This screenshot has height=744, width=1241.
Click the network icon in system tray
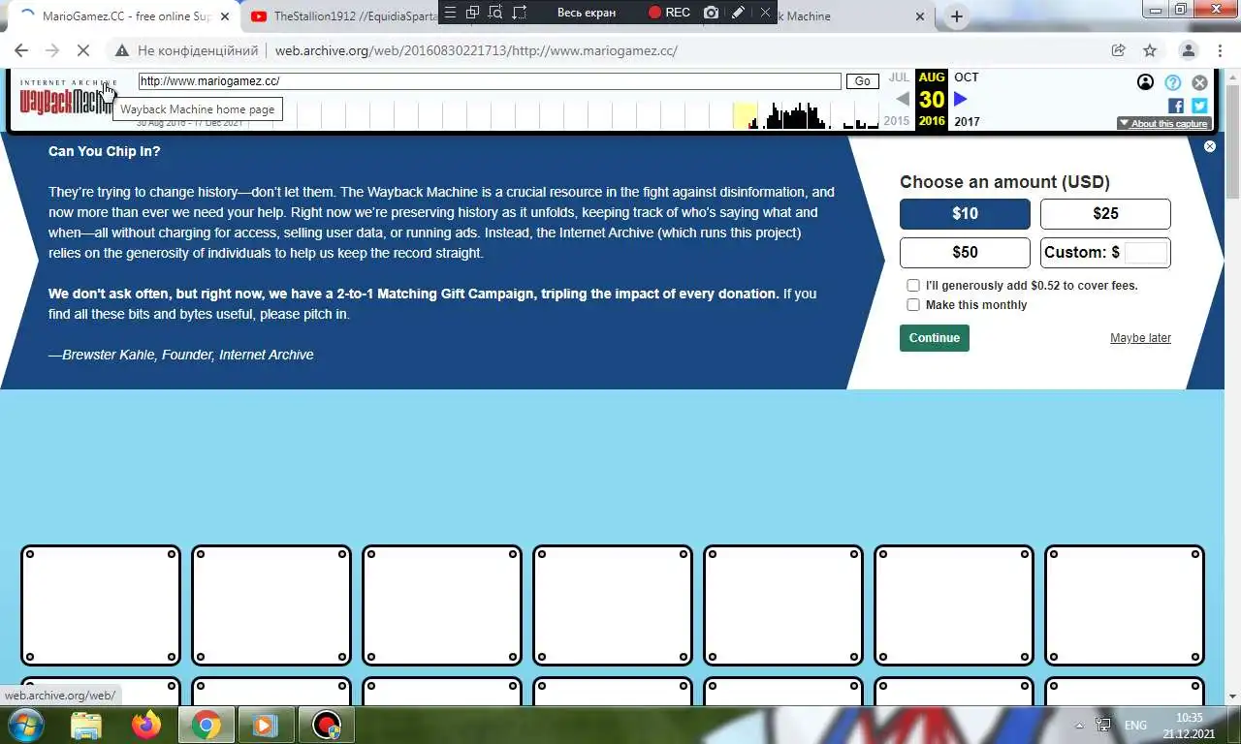coord(1103,725)
